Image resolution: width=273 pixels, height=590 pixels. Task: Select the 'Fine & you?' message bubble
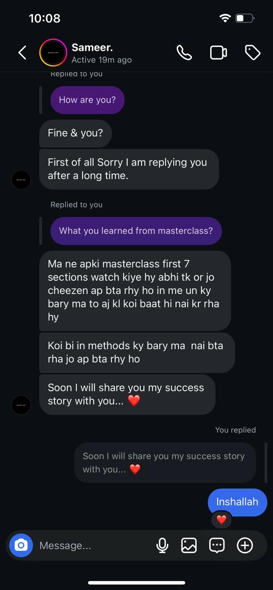point(76,133)
